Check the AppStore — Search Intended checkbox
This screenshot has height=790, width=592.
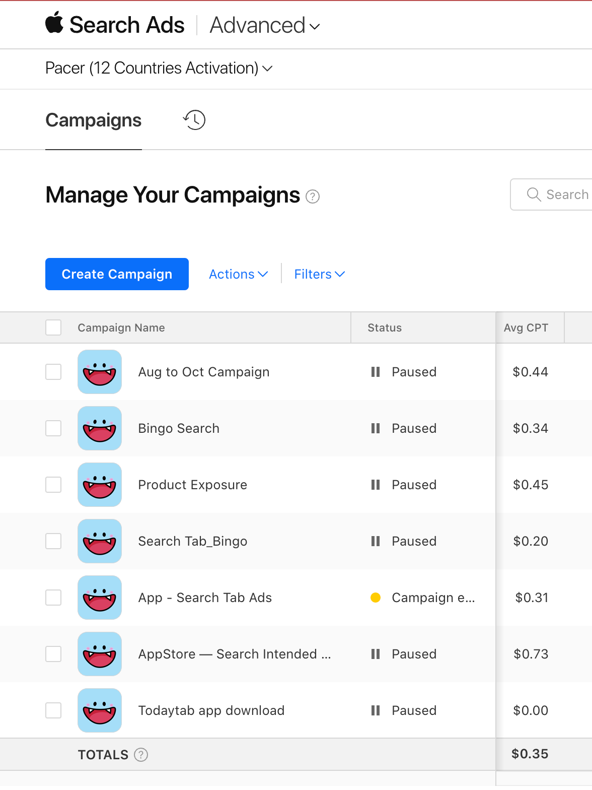(x=53, y=654)
